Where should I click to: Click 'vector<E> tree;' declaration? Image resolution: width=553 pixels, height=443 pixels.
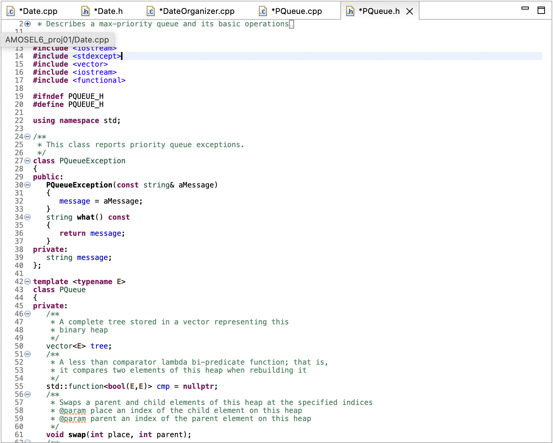pyautogui.click(x=79, y=346)
